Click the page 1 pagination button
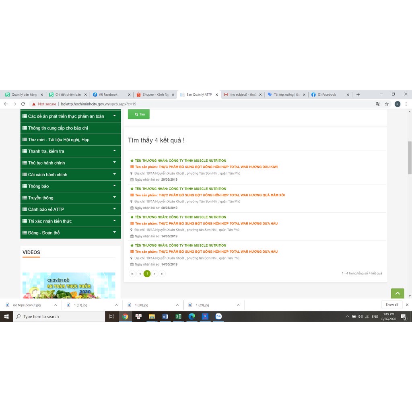The height and width of the screenshot is (412, 412). point(147,274)
